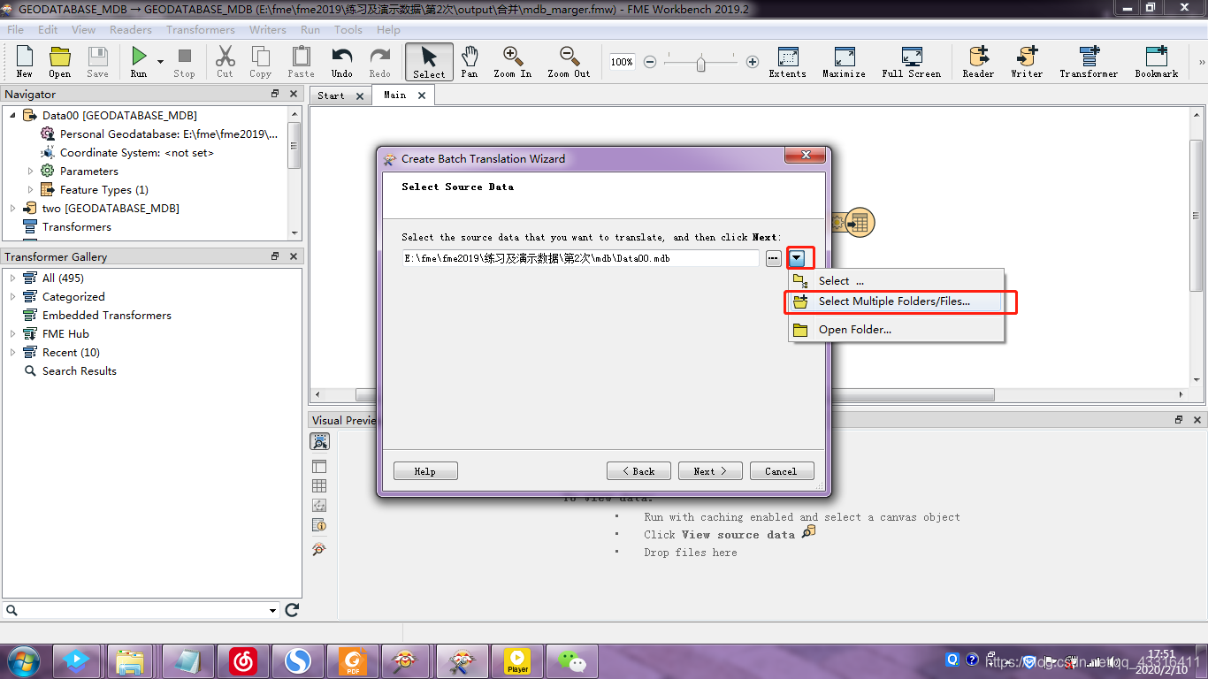The image size is (1208, 679).
Task: Click the zoom slider minus icon
Action: (650, 62)
